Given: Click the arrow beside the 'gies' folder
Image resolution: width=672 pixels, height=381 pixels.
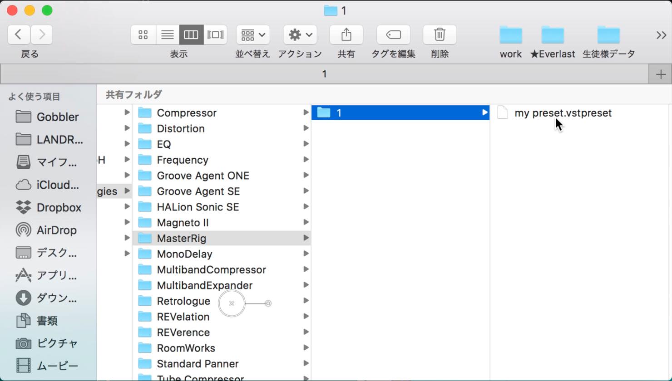Looking at the screenshot, I should click(x=127, y=191).
